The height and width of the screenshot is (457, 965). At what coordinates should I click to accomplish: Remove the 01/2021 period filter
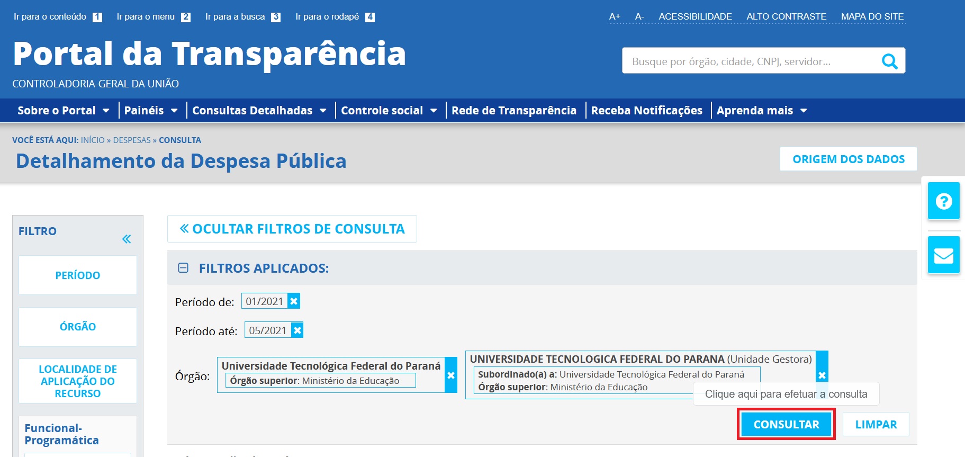294,301
